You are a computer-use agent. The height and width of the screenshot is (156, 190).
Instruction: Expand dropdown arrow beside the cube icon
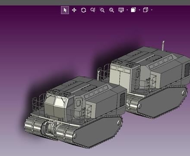(x=152, y=10)
